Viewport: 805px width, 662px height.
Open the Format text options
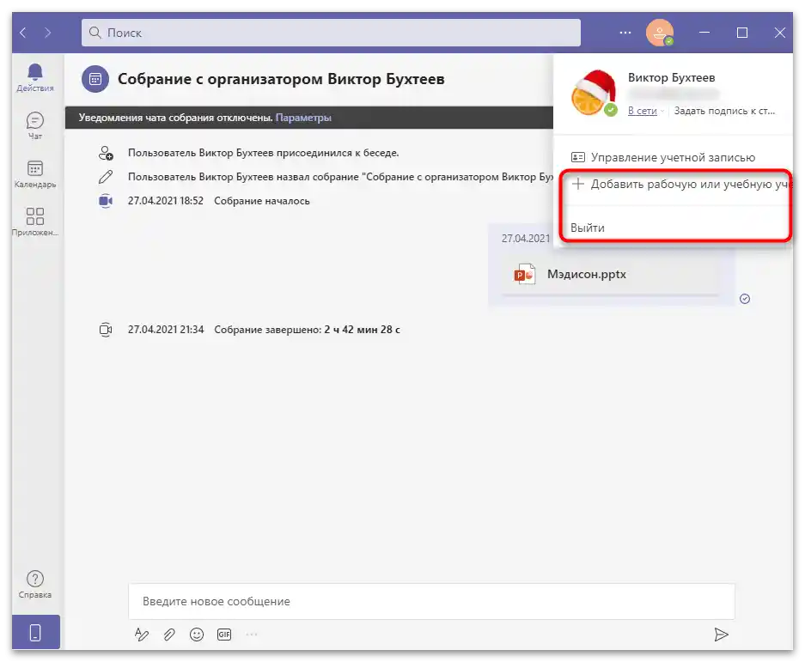(142, 635)
